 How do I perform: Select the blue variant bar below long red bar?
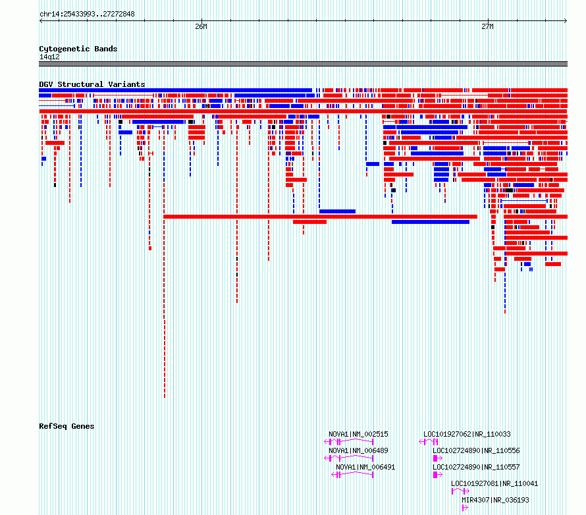[431, 222]
